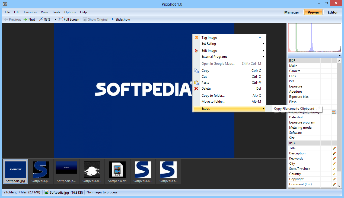Image resolution: width=344 pixels, height=198 pixels.
Task: Click the red X Delete icon
Action: (x=196, y=89)
